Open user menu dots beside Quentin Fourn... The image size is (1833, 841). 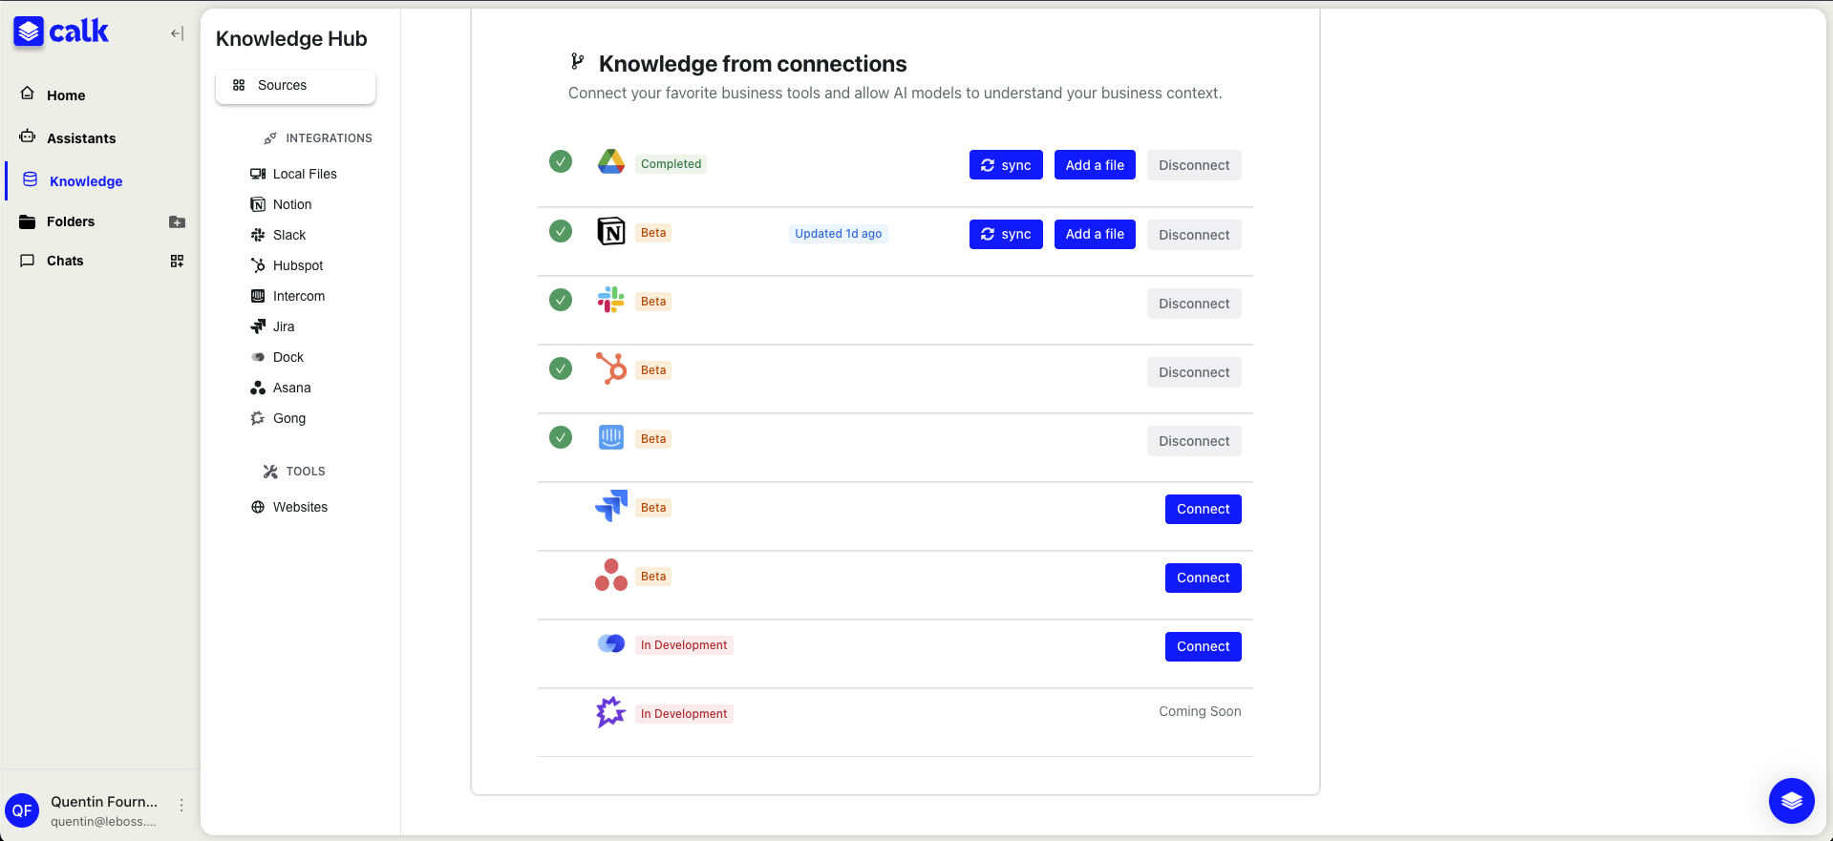[x=181, y=806]
